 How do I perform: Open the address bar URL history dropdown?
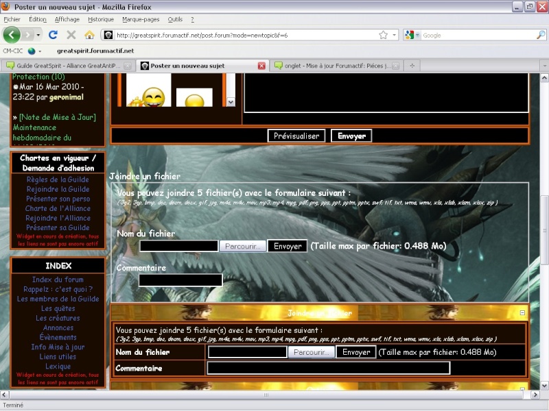click(x=394, y=35)
